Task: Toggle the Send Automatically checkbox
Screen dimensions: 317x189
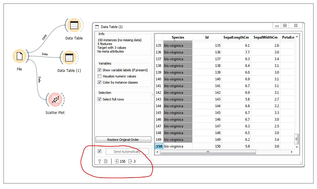Action: click(100, 151)
